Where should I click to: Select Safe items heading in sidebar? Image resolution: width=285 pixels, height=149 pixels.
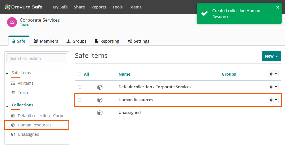click(x=21, y=73)
